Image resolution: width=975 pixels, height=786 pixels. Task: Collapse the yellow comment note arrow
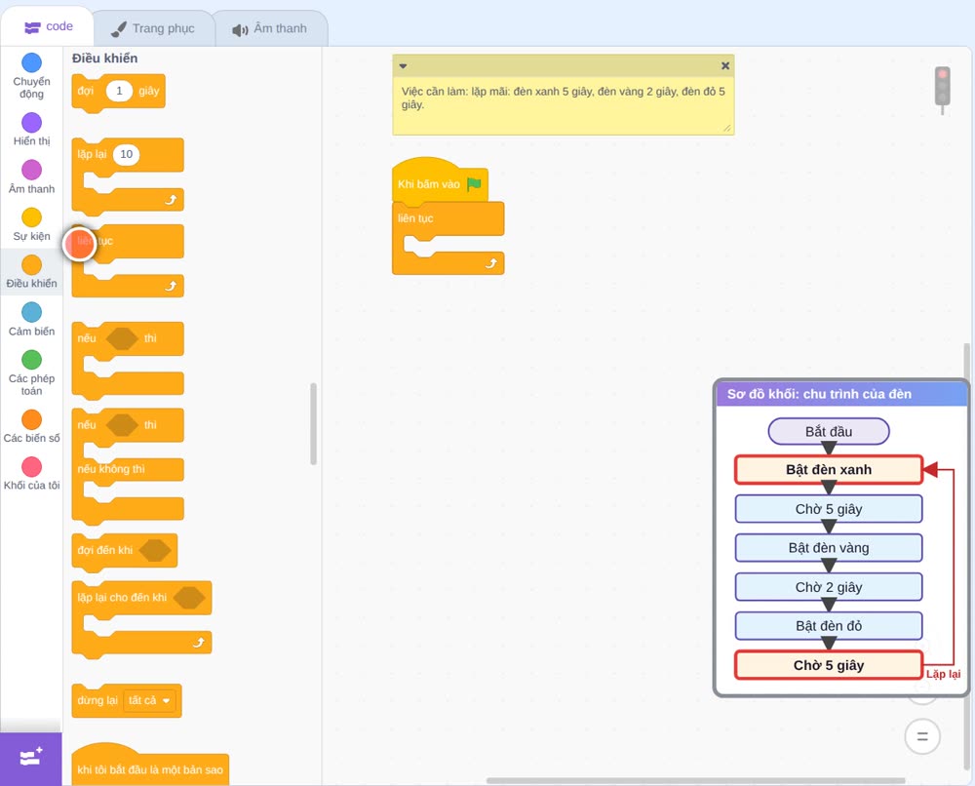click(x=403, y=66)
